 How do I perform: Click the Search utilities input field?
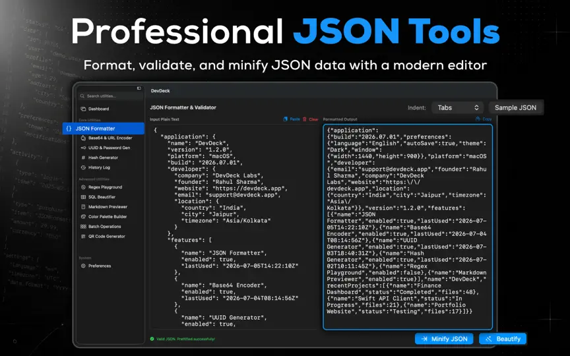(111, 96)
